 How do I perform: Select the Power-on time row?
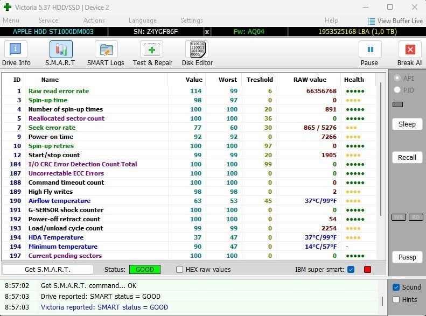tap(189, 137)
